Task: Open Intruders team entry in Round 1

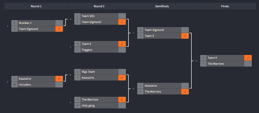Action: (25, 85)
